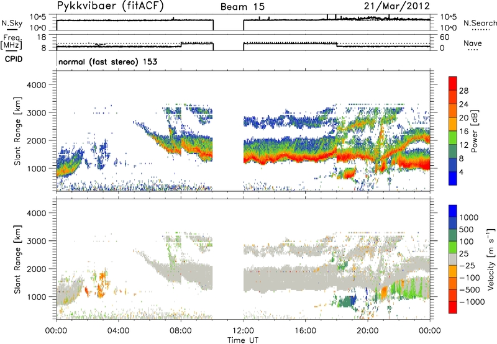The image size is (497, 344).
Task: Click the green velocity patch near 19:00
Action: [x=346, y=302]
